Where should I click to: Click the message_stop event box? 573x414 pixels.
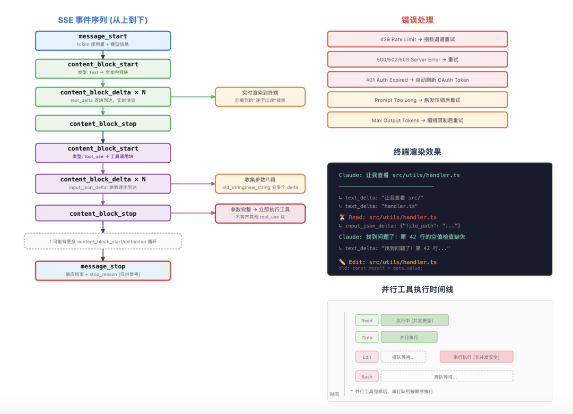[x=103, y=270]
